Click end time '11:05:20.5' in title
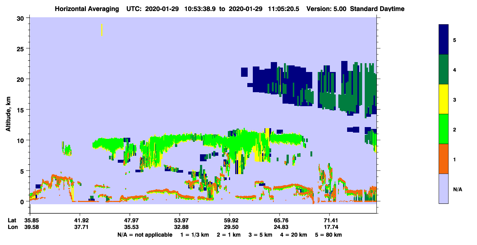Screen dimensions: 477x245 [x=284, y=9]
